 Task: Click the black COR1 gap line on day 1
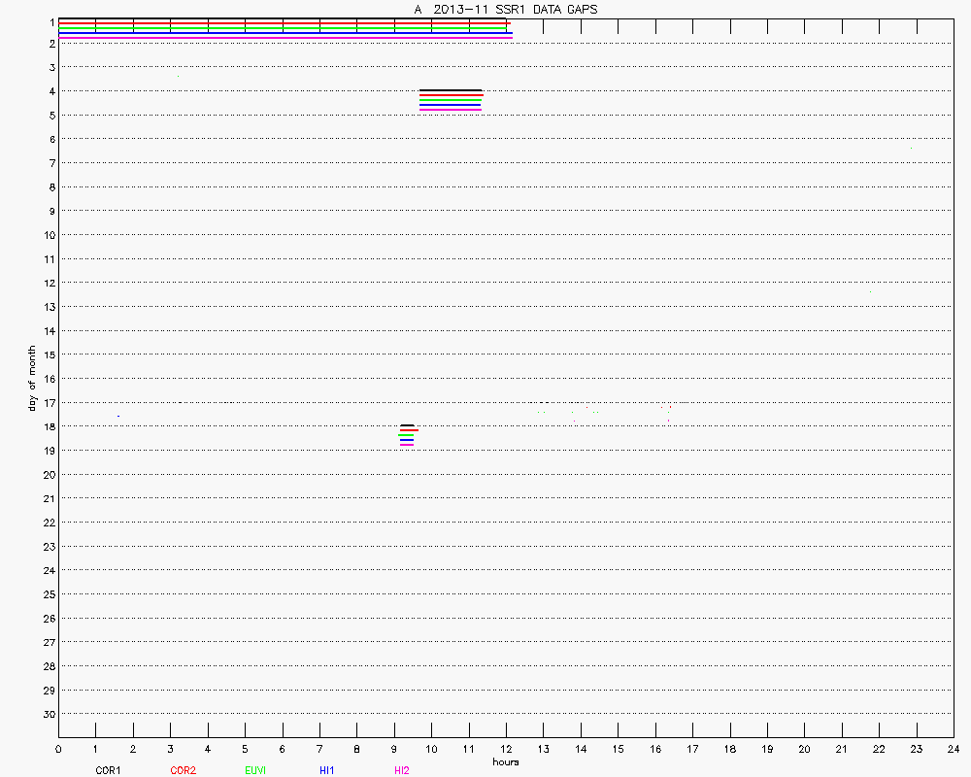click(x=284, y=18)
